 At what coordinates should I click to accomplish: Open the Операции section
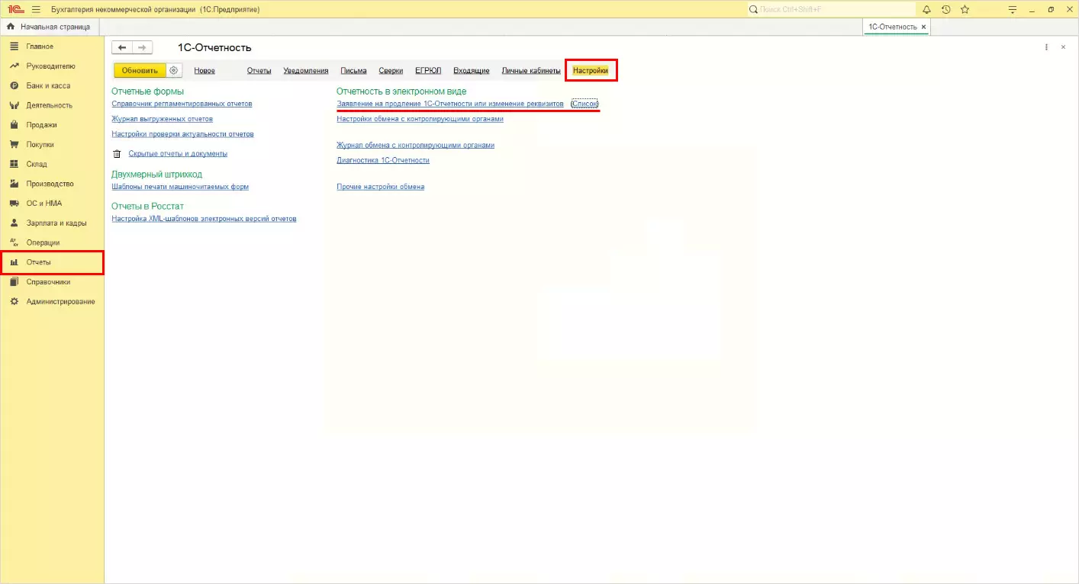coord(52,242)
